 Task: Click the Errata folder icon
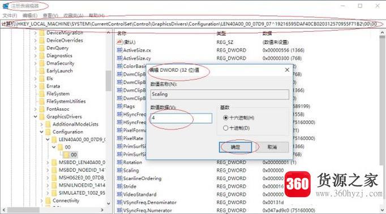point(42,86)
